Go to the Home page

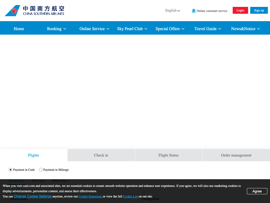click(x=19, y=29)
